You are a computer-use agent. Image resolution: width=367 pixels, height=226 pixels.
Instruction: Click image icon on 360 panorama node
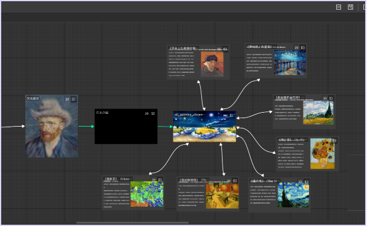[x=232, y=115]
